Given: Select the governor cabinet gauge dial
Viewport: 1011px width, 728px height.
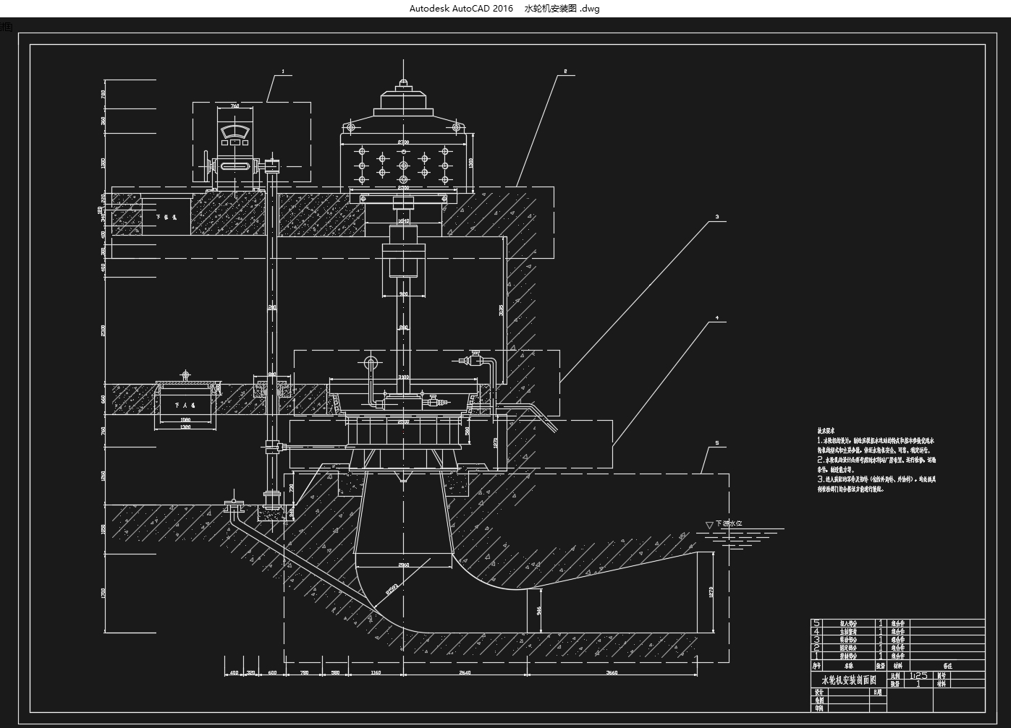Looking at the screenshot, I should [234, 132].
